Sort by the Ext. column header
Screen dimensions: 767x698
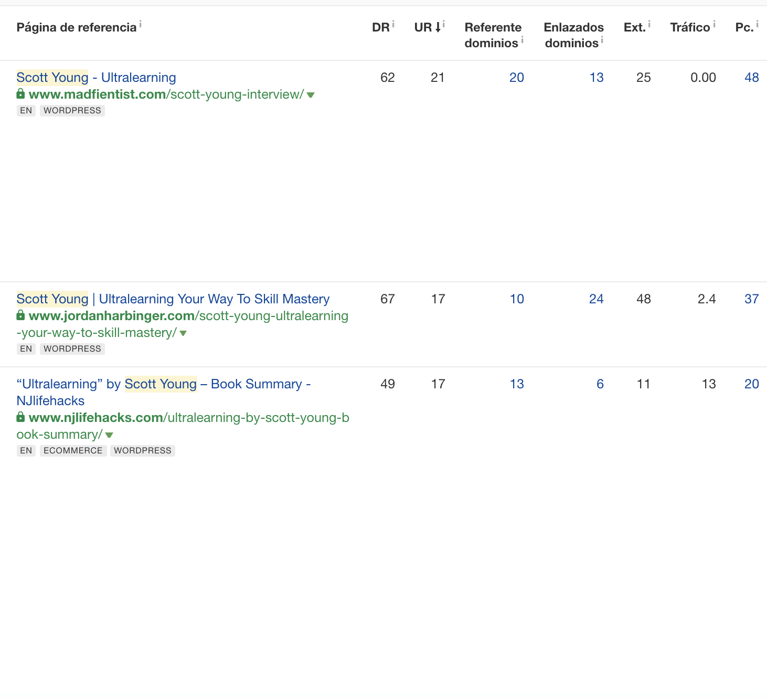click(x=634, y=27)
